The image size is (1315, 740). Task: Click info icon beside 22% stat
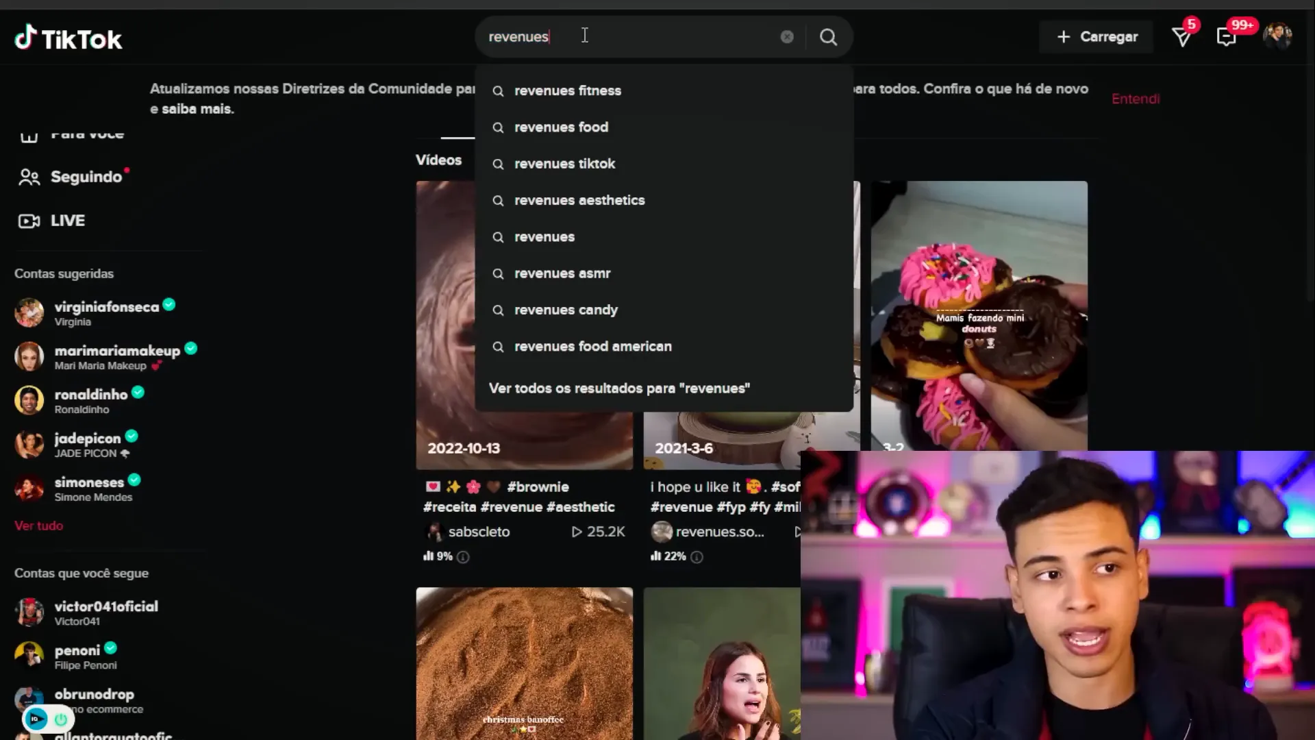coord(697,557)
